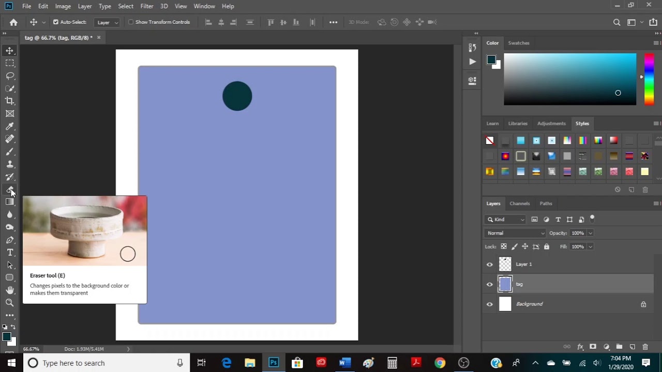Click the Share document icon

[x=653, y=22]
